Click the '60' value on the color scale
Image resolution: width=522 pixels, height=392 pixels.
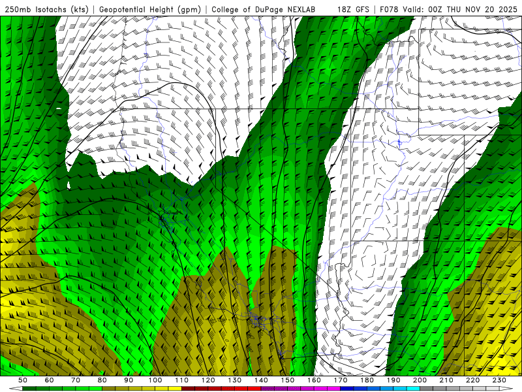pyautogui.click(x=50, y=380)
